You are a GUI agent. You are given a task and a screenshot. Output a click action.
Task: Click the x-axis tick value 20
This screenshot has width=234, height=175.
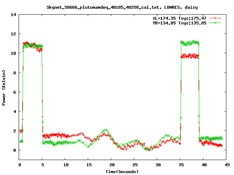coord(112,165)
